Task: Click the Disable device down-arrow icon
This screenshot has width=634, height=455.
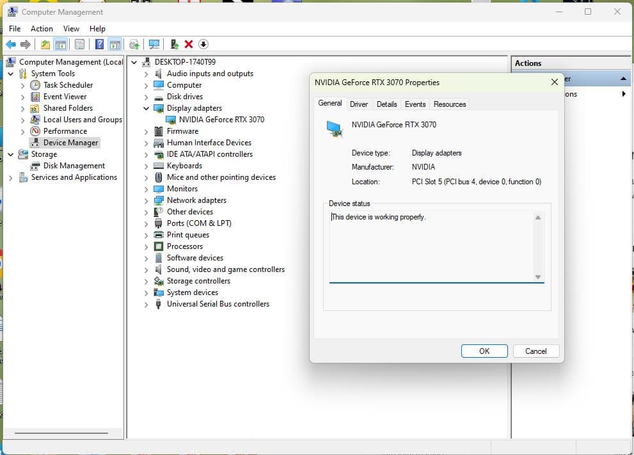Action: [x=203, y=44]
